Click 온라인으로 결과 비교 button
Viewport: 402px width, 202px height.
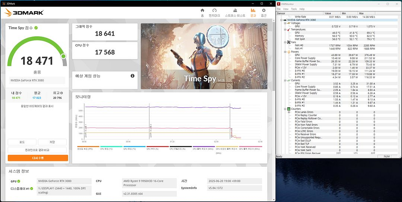pos(37,150)
